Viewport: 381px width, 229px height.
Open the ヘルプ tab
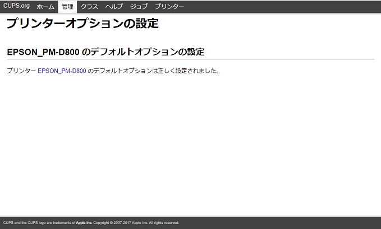pos(114,7)
